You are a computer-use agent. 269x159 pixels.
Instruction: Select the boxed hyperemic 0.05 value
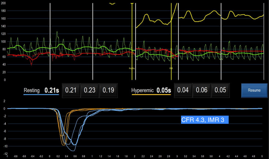221,90
